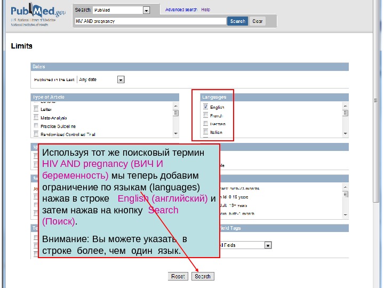The width and height of the screenshot is (384, 288).
Task: Click the Languages section header
Action: point(274,97)
